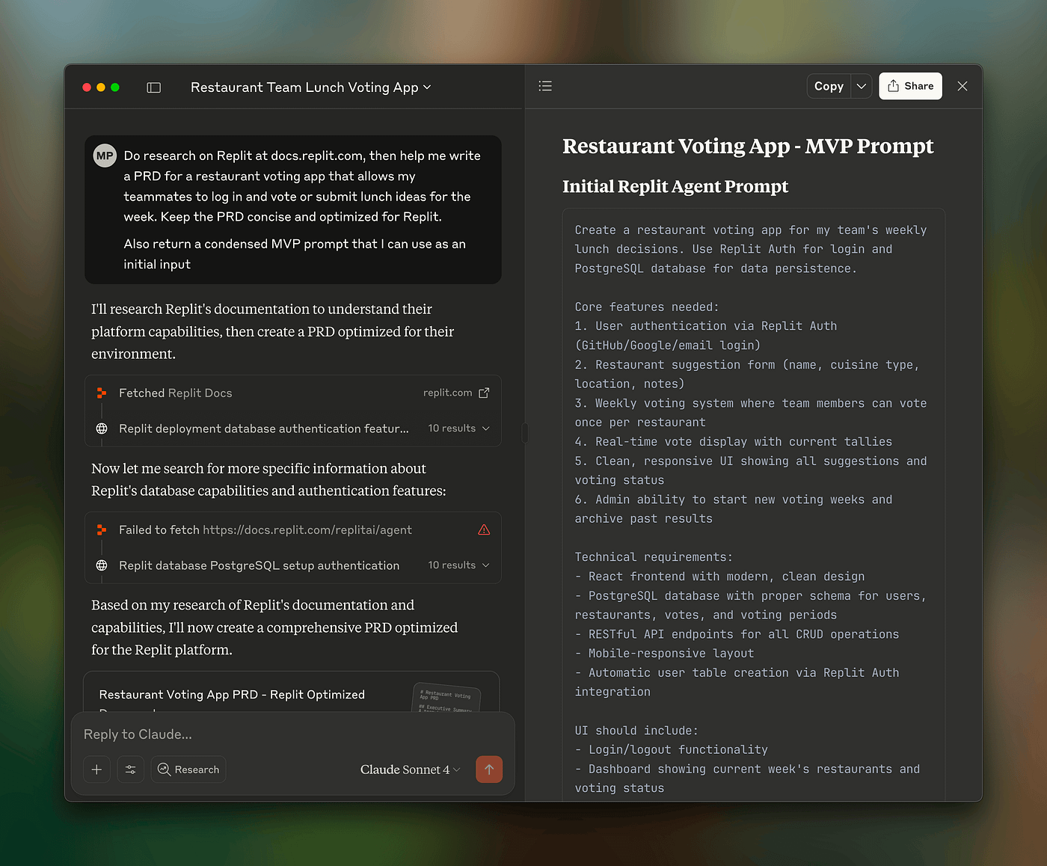Click the globe icon beside Replit database PostgreSQL search
Viewport: 1047px width, 866px height.
tap(102, 565)
